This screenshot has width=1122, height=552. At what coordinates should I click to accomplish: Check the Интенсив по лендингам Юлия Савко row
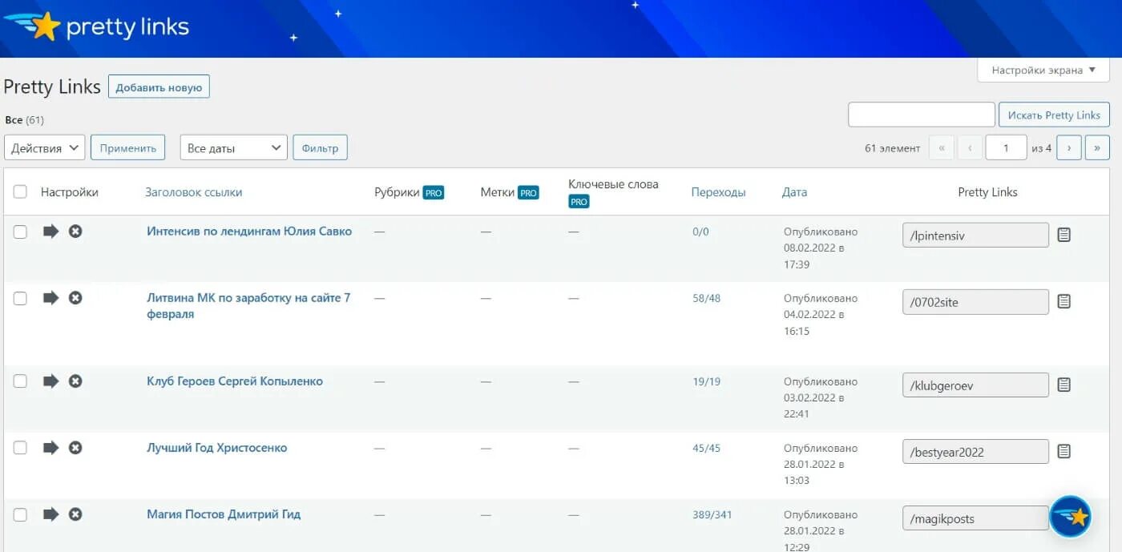coord(20,232)
